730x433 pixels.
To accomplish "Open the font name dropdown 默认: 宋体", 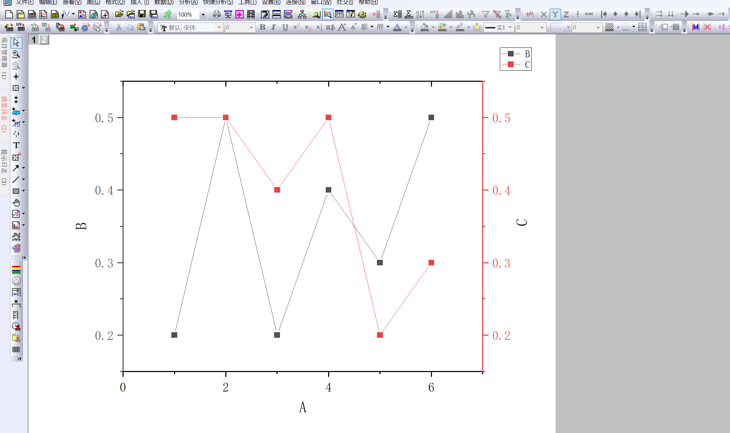I will tap(219, 27).
